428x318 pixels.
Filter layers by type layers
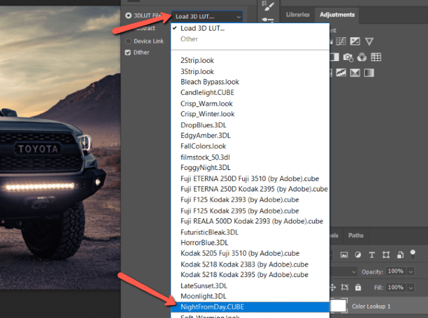[x=372, y=254]
